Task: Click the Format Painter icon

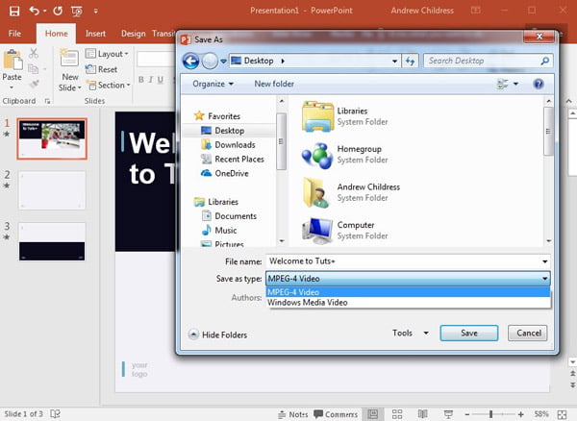Action: point(34,85)
